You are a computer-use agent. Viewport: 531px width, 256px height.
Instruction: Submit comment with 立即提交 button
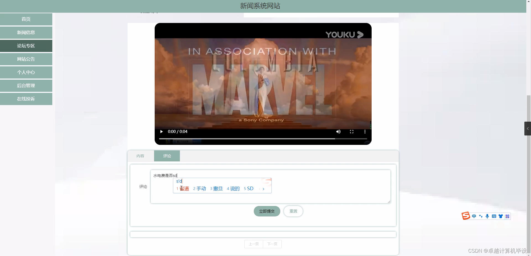[x=267, y=211]
